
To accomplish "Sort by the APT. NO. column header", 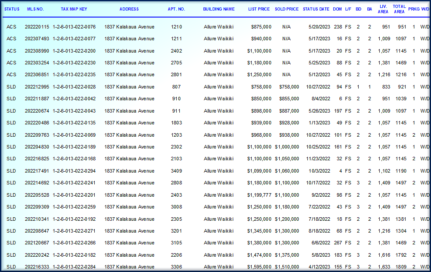I will click(176, 9).
